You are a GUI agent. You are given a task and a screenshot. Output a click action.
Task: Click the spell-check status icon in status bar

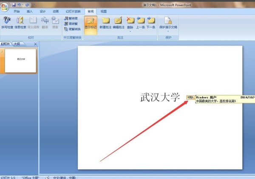pos(48,177)
